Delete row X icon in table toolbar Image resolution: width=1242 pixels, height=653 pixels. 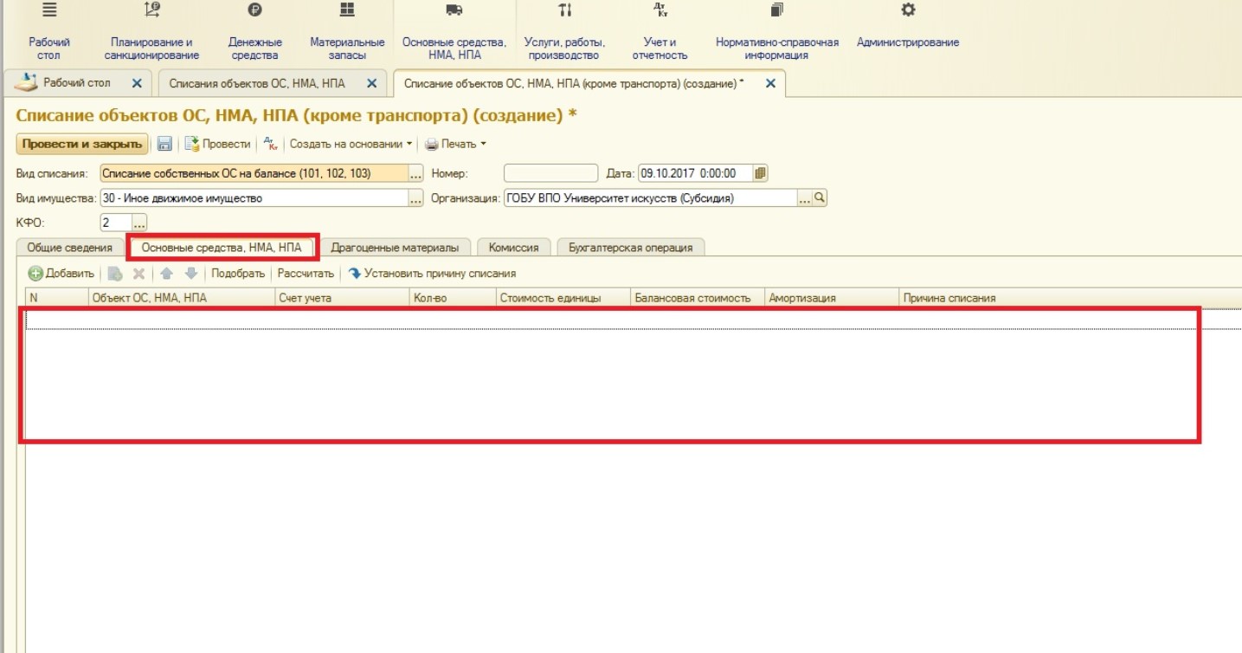(138, 274)
